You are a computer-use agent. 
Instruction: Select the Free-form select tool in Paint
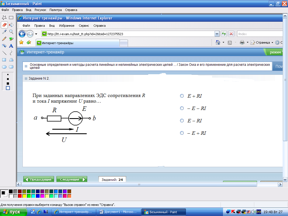pos(4,18)
